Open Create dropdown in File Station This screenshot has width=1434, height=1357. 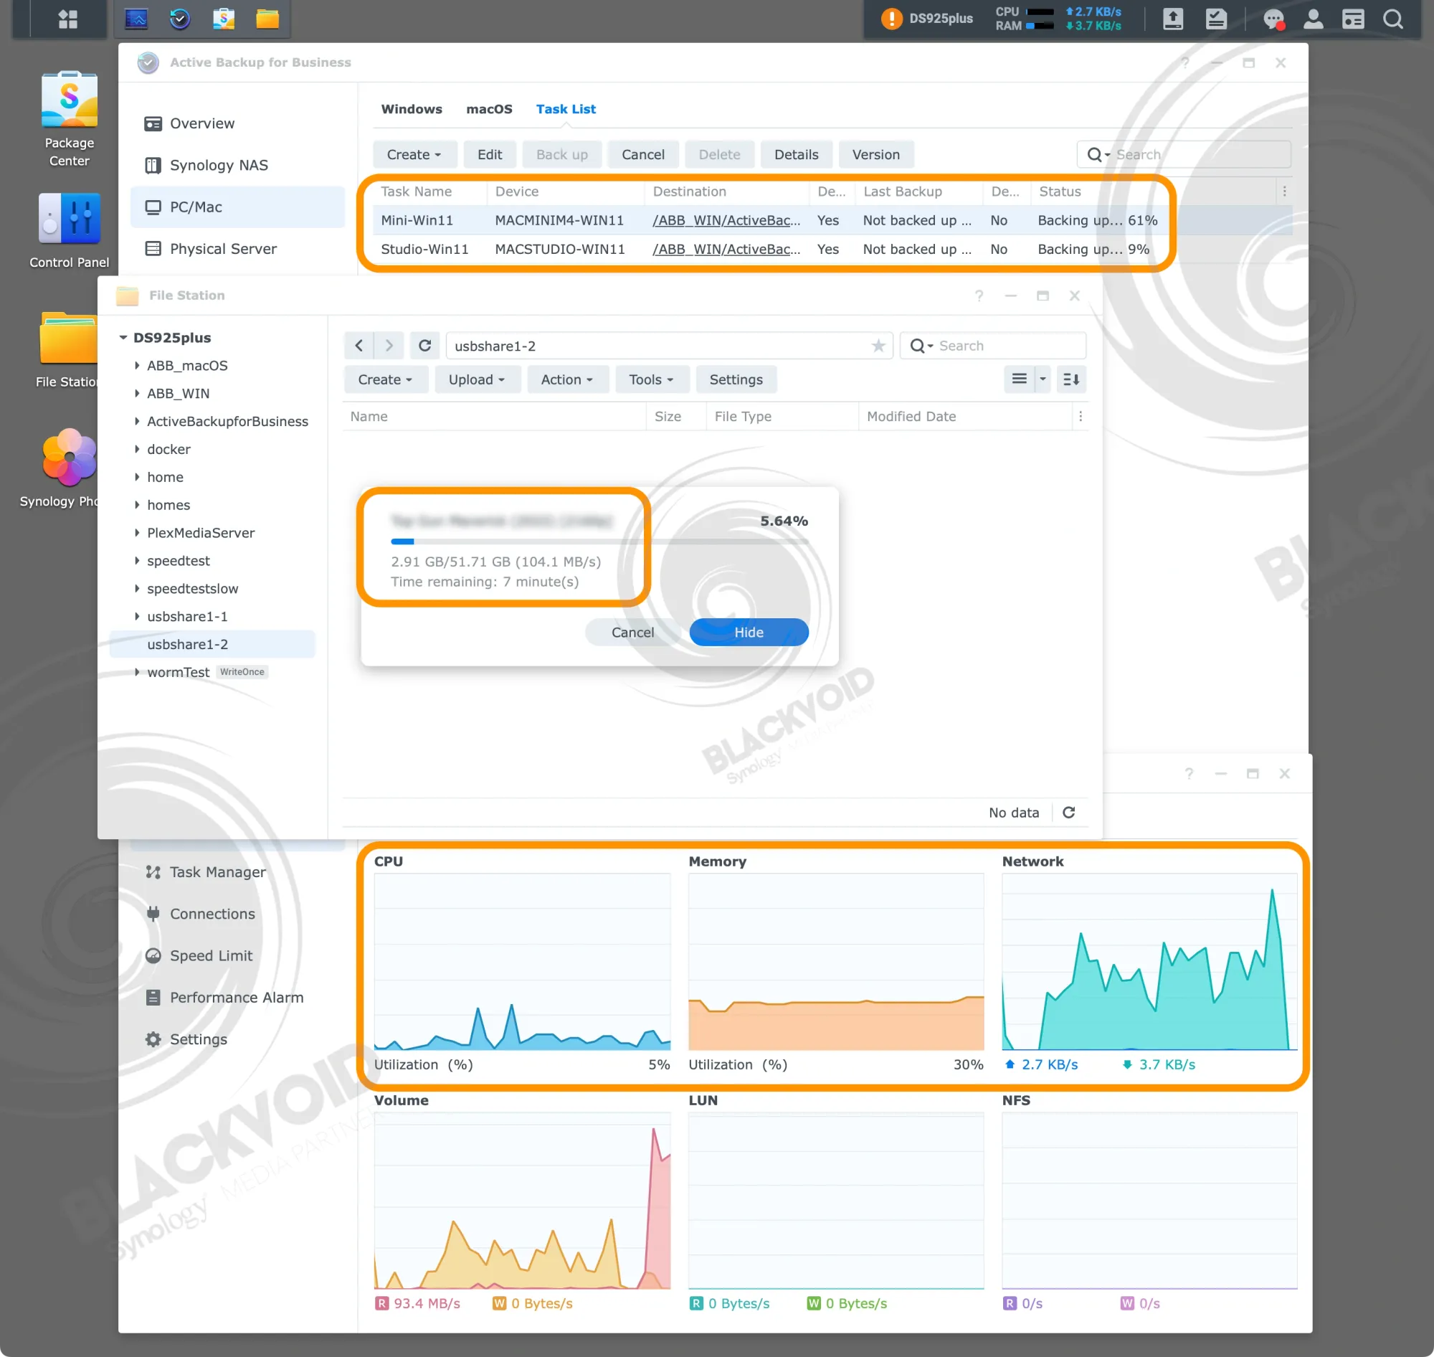click(386, 379)
